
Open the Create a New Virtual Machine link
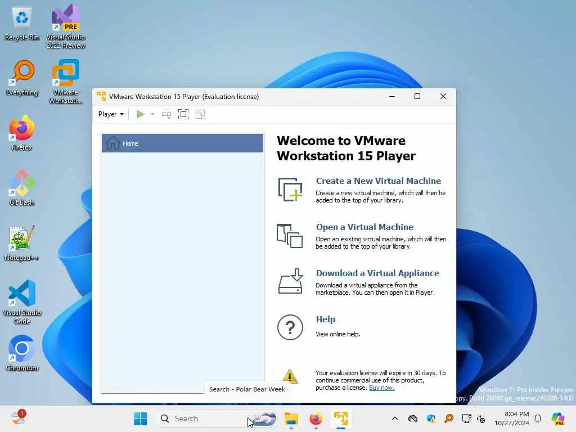pos(379,181)
